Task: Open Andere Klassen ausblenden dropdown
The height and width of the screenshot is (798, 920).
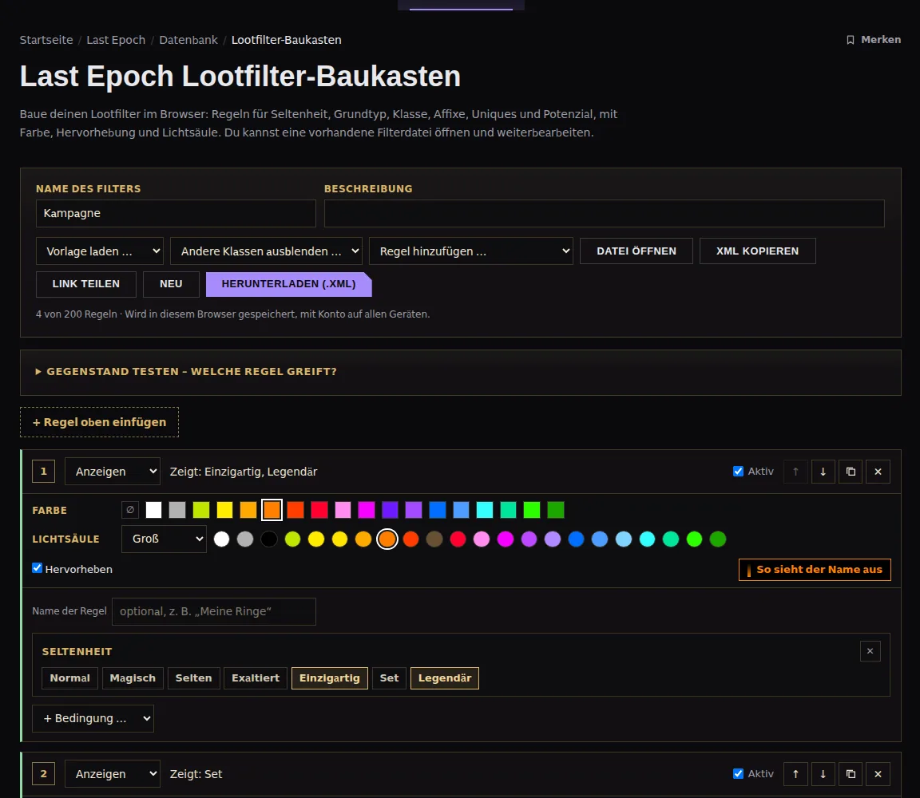Action: click(267, 251)
